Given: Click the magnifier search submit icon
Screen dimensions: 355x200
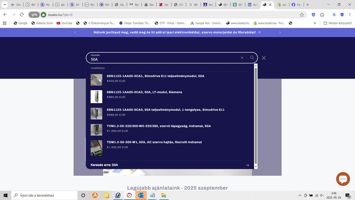Looking at the screenshot, I should (252, 58).
